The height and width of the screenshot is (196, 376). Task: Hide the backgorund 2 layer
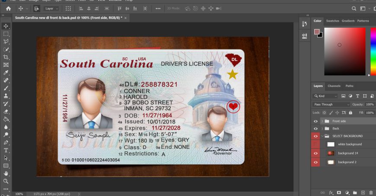coord(315,162)
